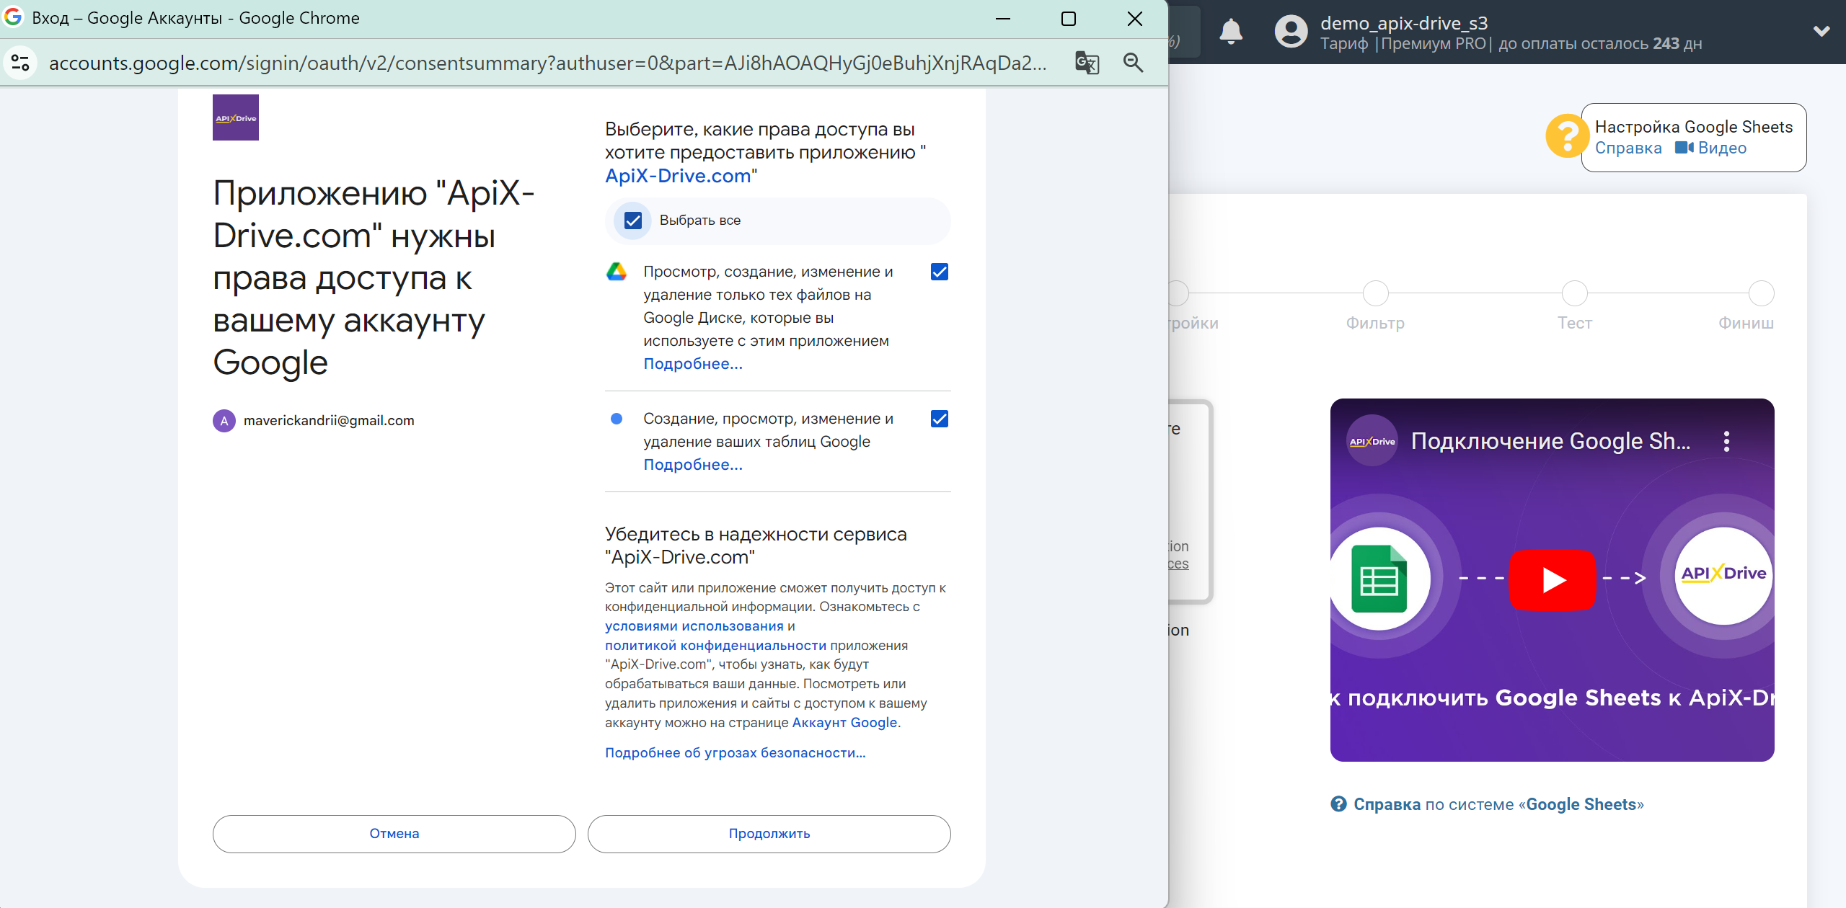1846x908 pixels.
Task: Toggle the 'Выбрать все' select all checkbox
Action: coord(632,220)
